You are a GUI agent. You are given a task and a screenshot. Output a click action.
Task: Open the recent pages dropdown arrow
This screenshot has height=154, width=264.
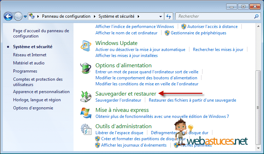[x=25, y=17]
